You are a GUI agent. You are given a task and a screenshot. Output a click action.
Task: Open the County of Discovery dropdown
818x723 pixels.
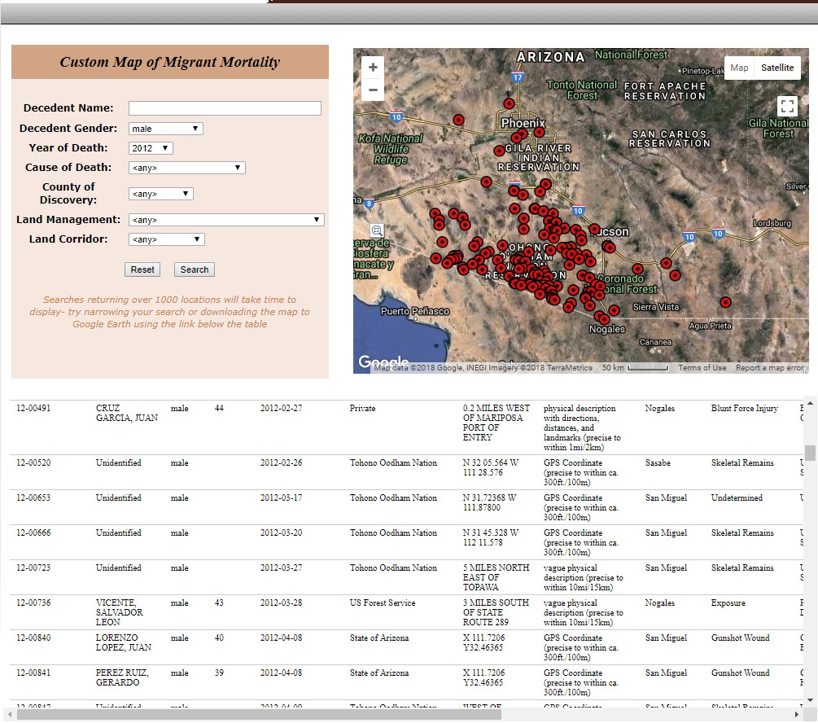pos(160,194)
